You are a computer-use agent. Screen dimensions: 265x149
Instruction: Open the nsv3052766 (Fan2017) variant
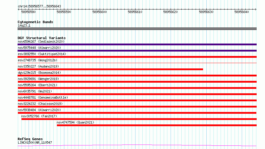pos(39,116)
